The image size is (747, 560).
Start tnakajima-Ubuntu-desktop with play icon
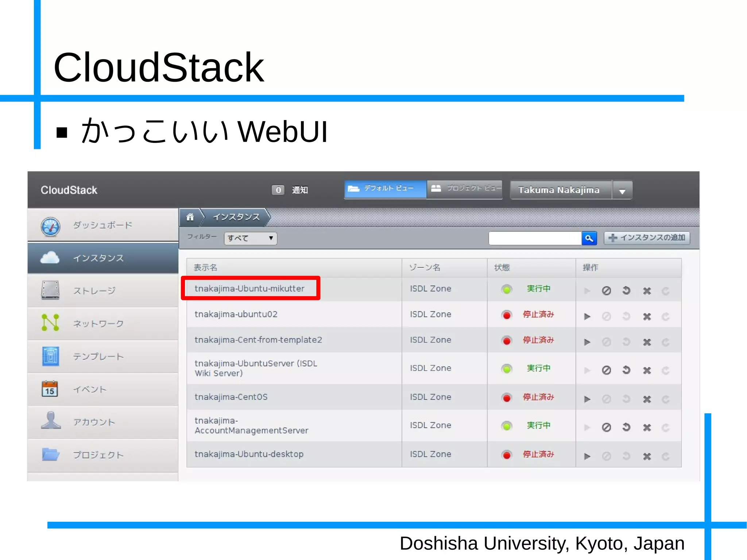coord(587,456)
